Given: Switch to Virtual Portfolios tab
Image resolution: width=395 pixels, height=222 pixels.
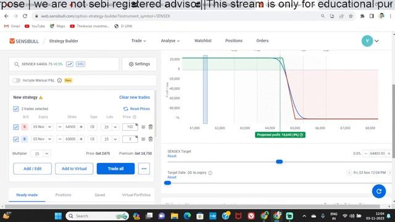Looking at the screenshot, I should pos(136,195).
